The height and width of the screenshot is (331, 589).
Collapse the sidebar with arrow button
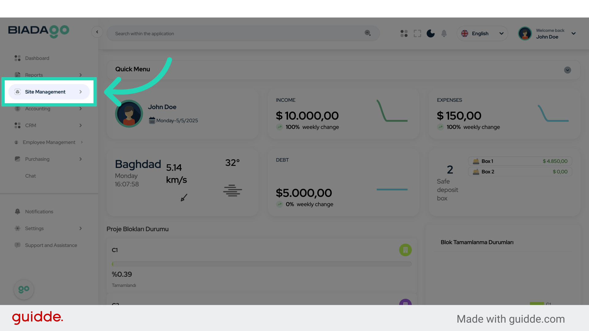tap(97, 32)
